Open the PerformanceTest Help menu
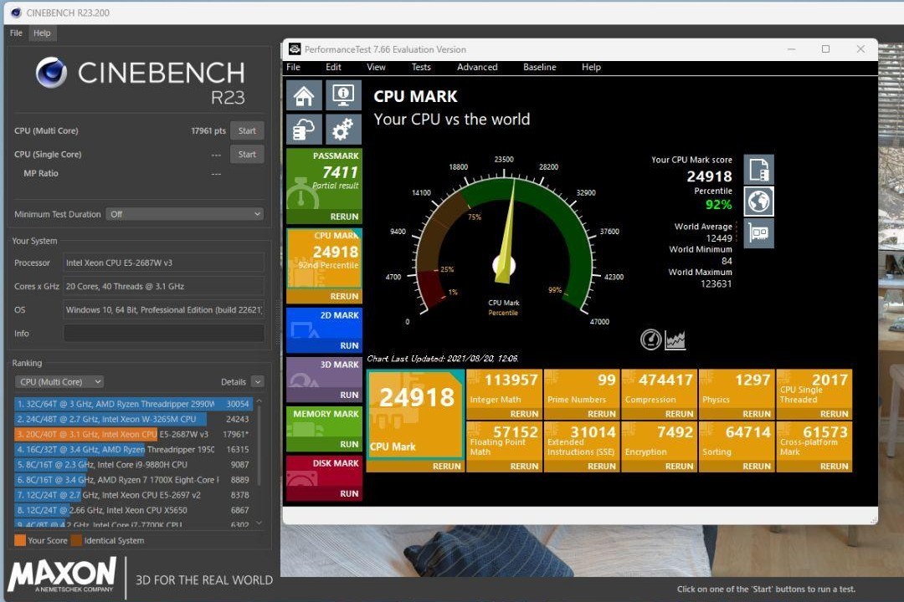This screenshot has height=602, width=904. (x=591, y=67)
